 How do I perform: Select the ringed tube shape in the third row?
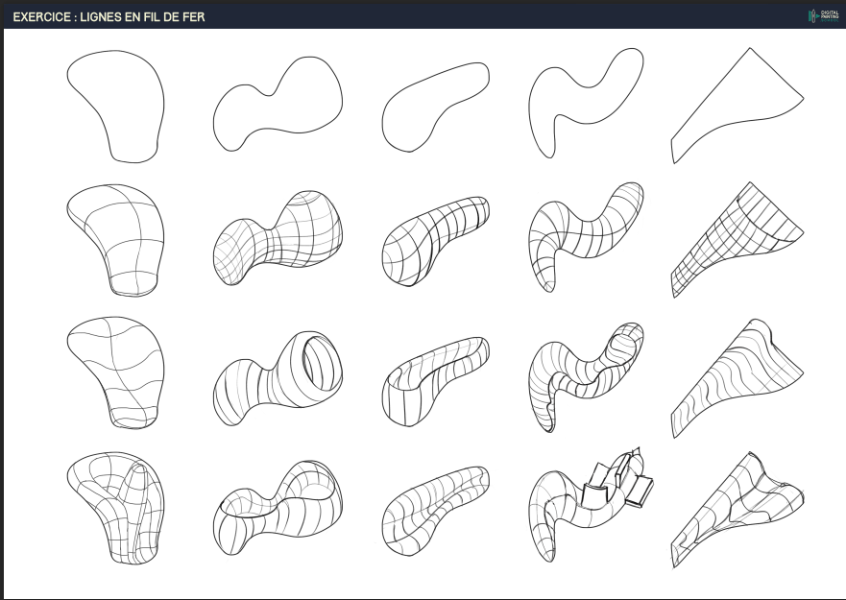coord(278,374)
